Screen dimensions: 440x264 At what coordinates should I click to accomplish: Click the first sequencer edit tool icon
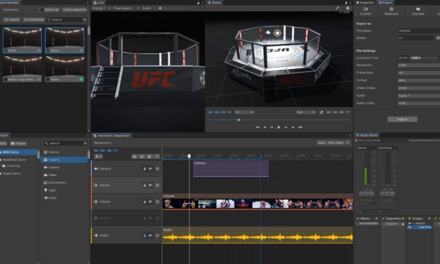click(x=134, y=157)
